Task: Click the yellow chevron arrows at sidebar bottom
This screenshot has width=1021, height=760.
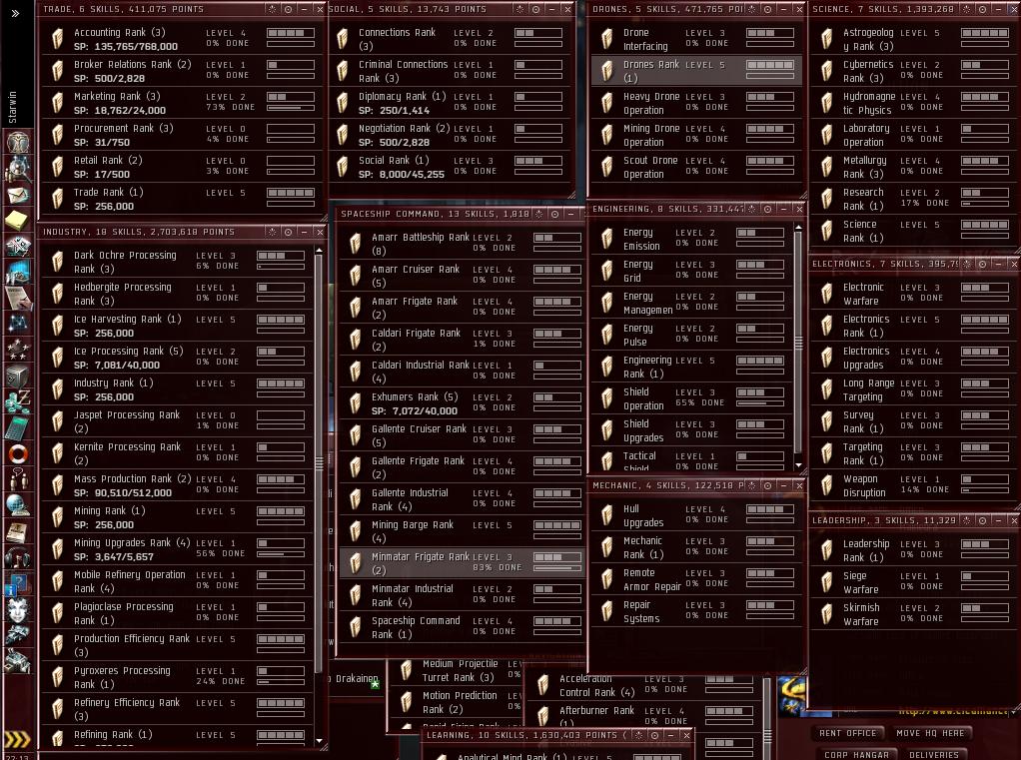Action: point(18,739)
